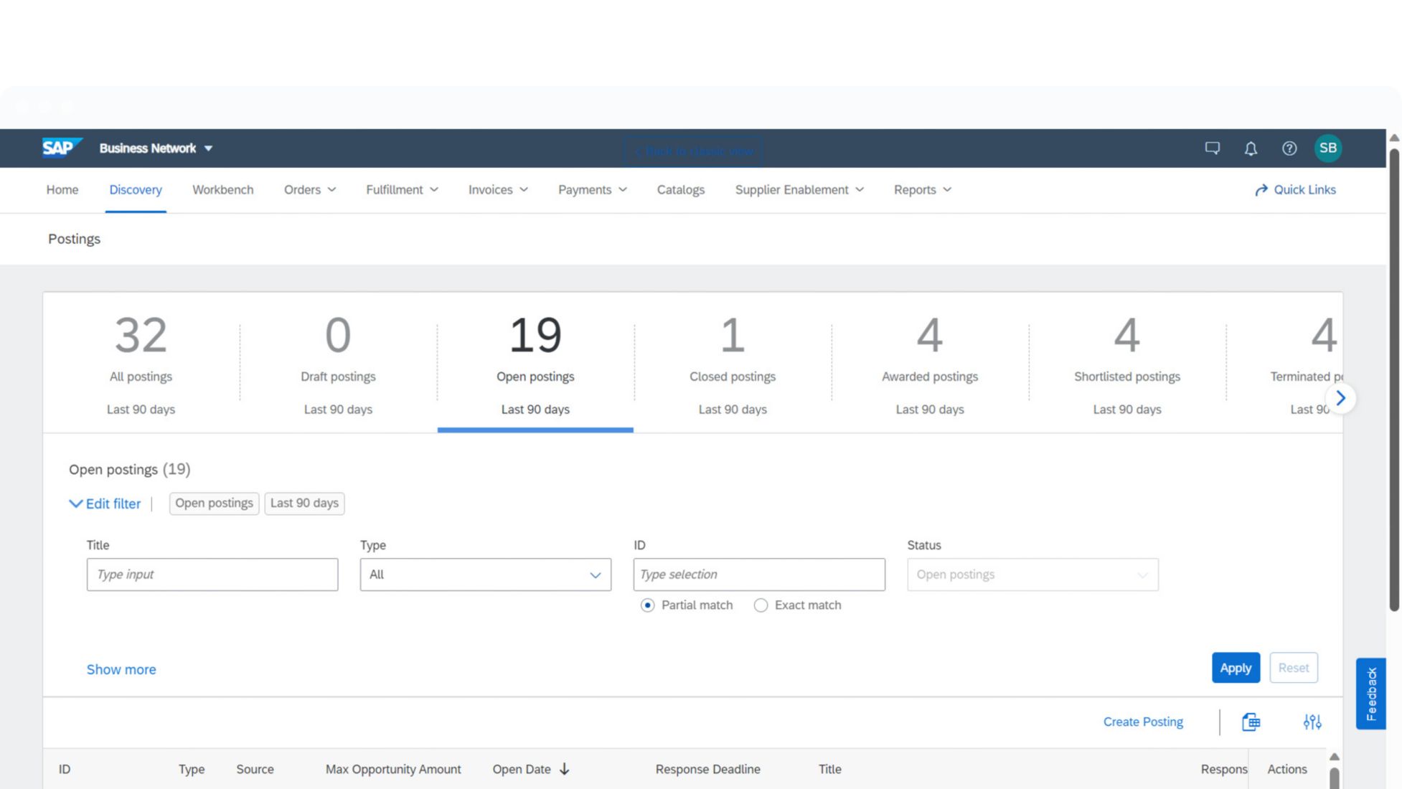Switch to the Workbench tab
The width and height of the screenshot is (1402, 789).
(x=222, y=190)
